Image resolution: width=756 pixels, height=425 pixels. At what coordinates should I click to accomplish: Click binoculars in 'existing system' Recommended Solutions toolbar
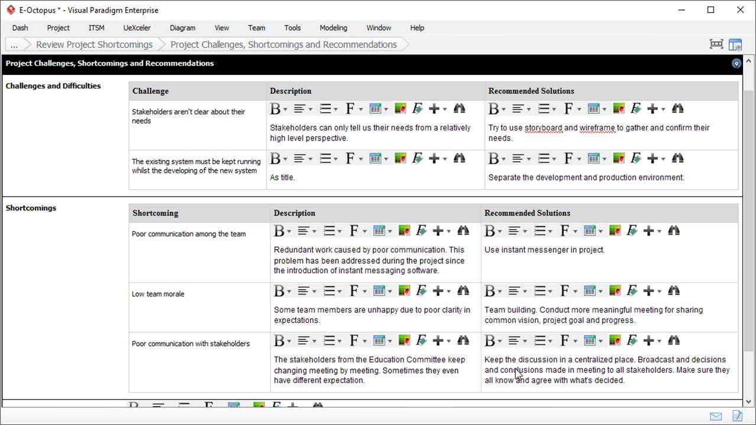point(678,158)
